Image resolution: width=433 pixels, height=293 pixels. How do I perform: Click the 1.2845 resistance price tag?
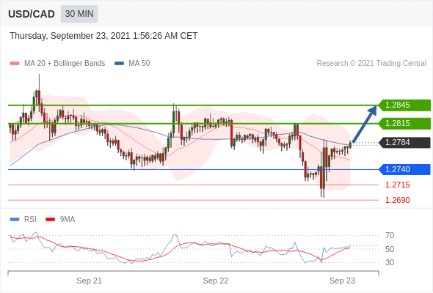[404, 105]
